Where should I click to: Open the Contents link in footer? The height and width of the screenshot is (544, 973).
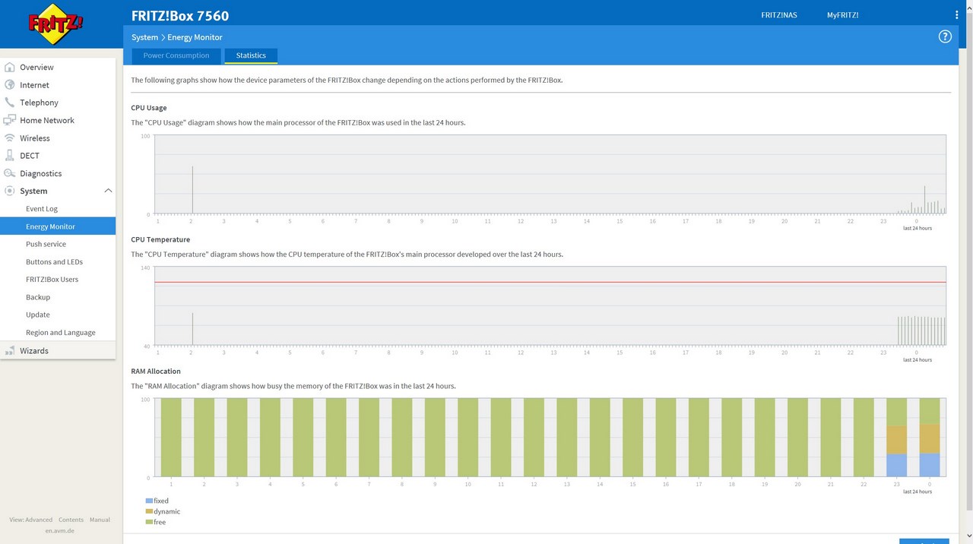[71, 520]
